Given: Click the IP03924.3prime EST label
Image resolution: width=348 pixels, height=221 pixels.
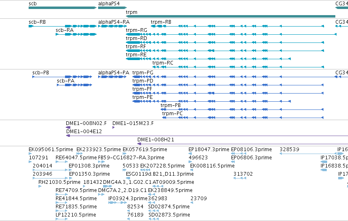Looking at the screenshot, I should [128, 199].
